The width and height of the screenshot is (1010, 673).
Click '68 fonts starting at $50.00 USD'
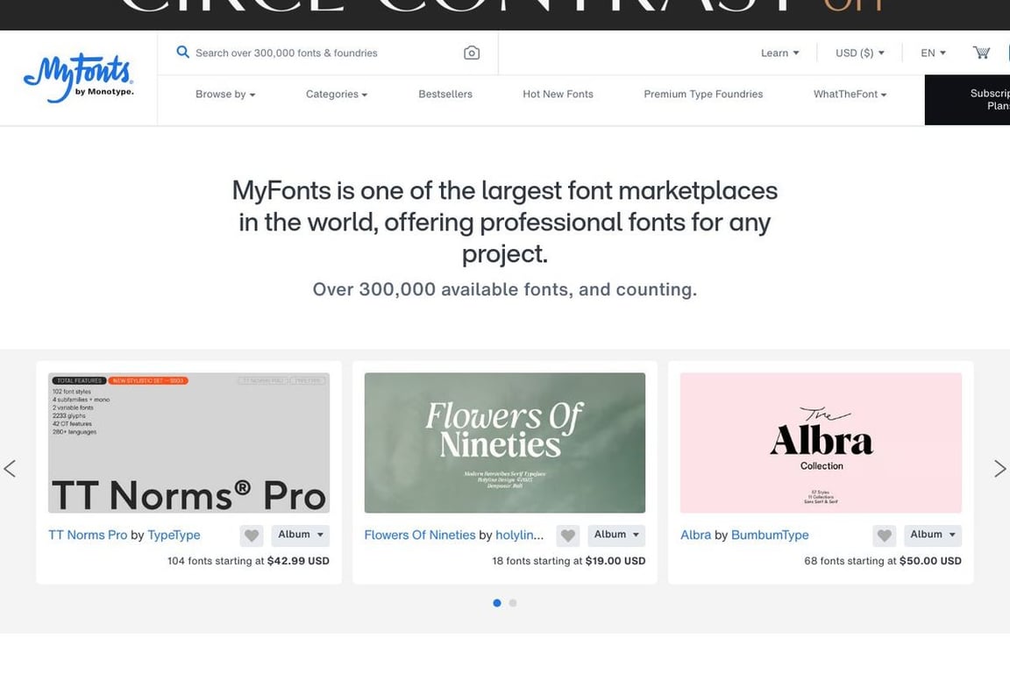tap(883, 561)
